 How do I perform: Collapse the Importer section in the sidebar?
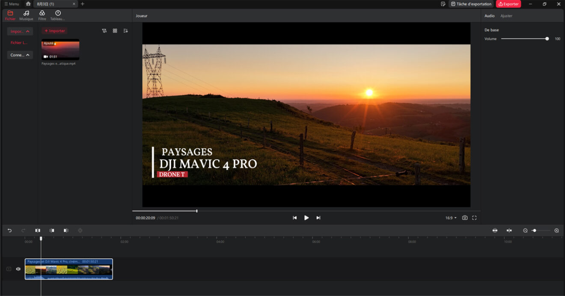[20, 31]
